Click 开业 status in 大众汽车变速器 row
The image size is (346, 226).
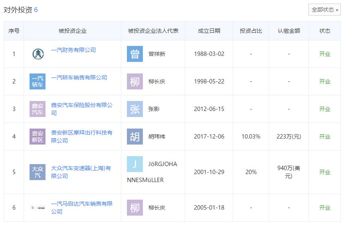click(324, 172)
